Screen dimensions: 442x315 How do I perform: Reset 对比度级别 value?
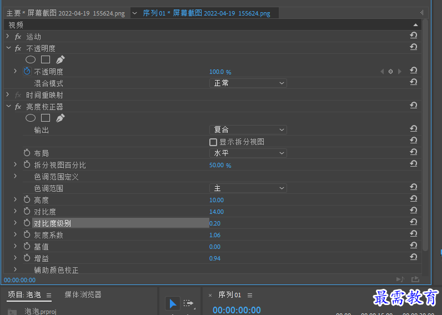[x=414, y=222]
